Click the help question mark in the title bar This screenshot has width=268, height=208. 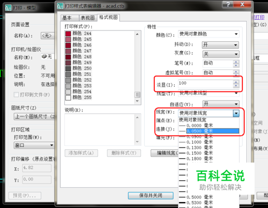[228, 4]
